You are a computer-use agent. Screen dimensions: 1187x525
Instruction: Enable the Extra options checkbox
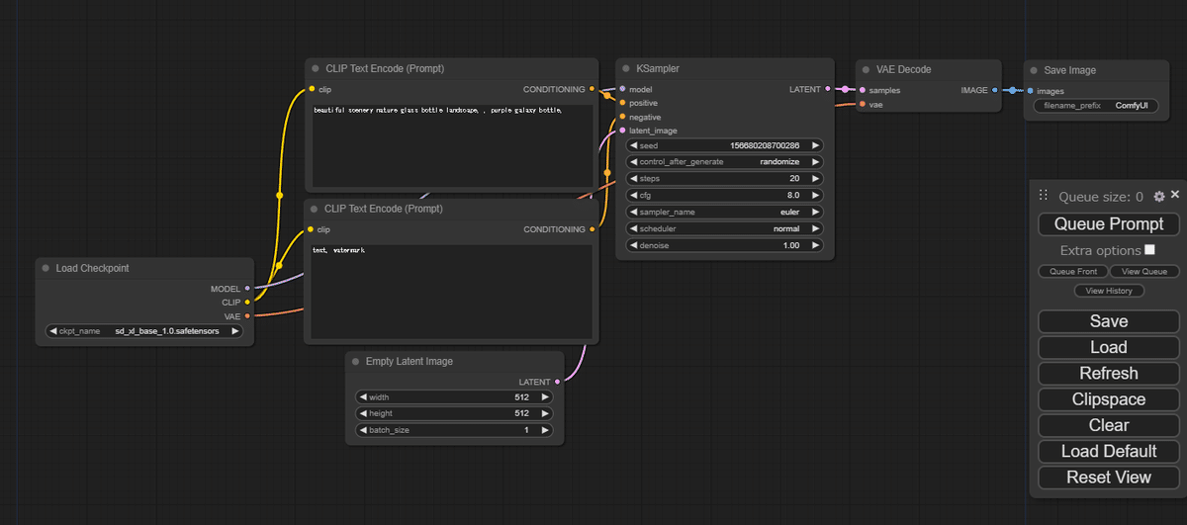(x=1149, y=250)
